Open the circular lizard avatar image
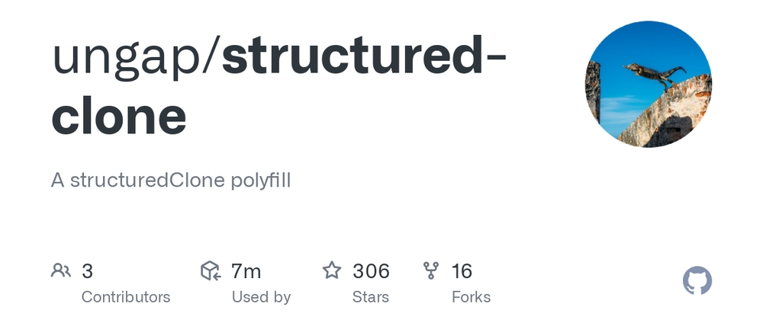The height and width of the screenshot is (320, 763). (x=648, y=84)
